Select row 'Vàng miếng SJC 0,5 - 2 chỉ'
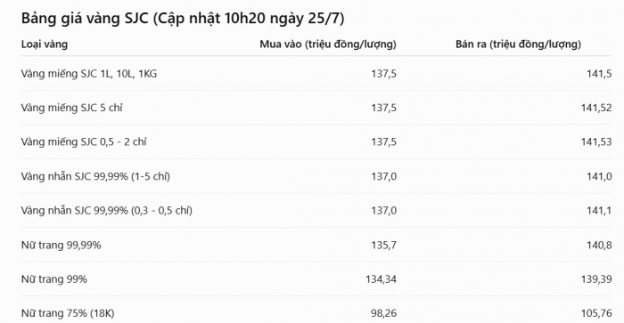The height and width of the screenshot is (323, 624). [x=316, y=141]
